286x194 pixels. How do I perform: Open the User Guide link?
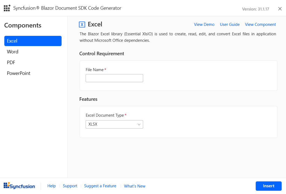230,25
